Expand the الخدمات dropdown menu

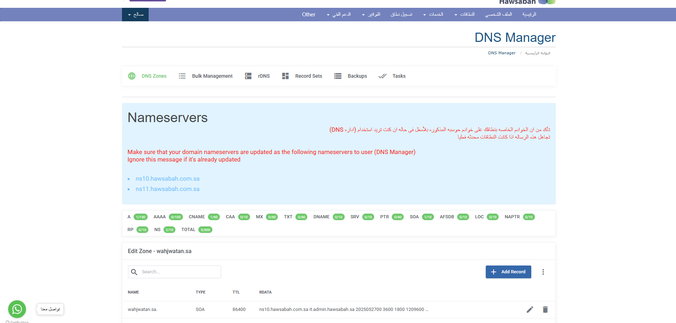436,14
